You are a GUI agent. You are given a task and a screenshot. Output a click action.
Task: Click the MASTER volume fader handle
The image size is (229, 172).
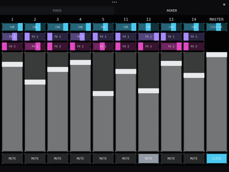(216, 55)
